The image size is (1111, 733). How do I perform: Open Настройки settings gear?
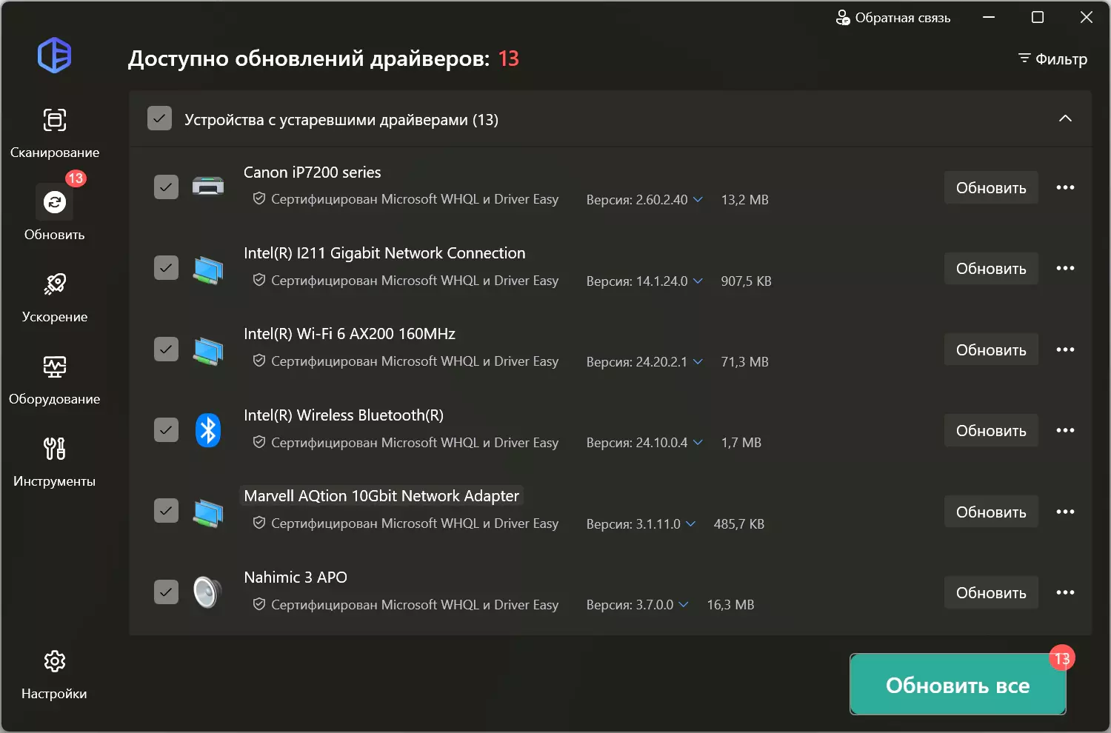coord(55,675)
